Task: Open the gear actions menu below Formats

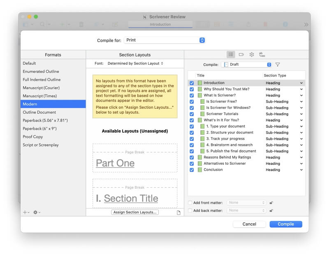Action: [x=37, y=212]
